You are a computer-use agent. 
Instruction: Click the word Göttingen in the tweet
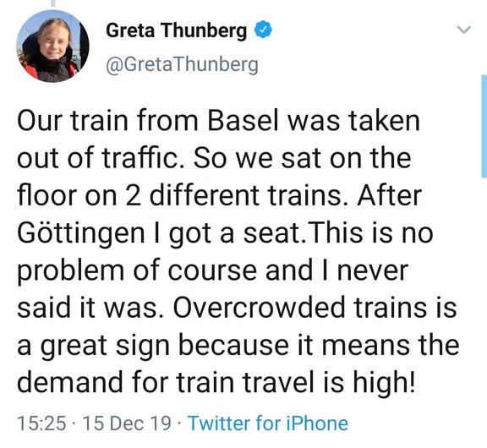(x=81, y=233)
